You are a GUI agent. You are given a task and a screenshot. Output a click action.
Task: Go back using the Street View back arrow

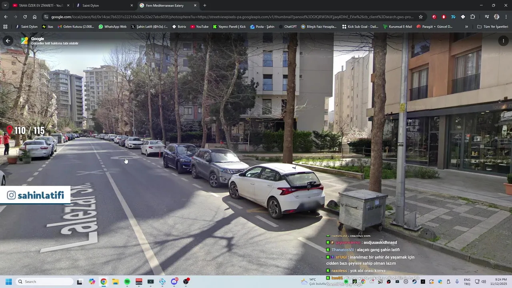8,41
